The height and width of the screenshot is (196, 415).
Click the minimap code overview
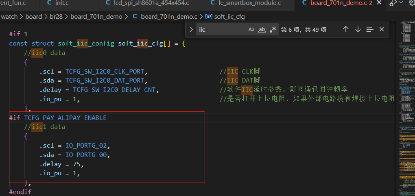point(406,109)
